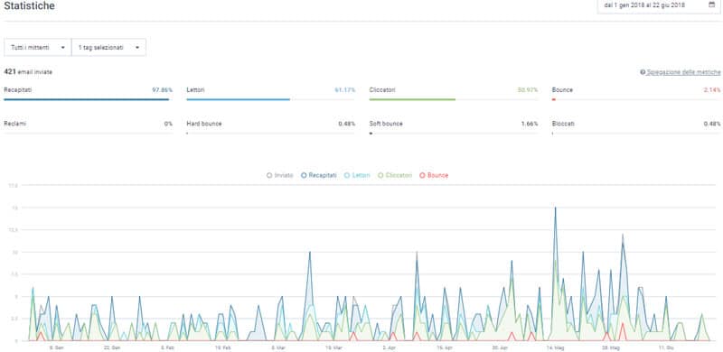The image size is (723, 352).
Task: Click the Soft bounce metric label
Action: pos(386,124)
